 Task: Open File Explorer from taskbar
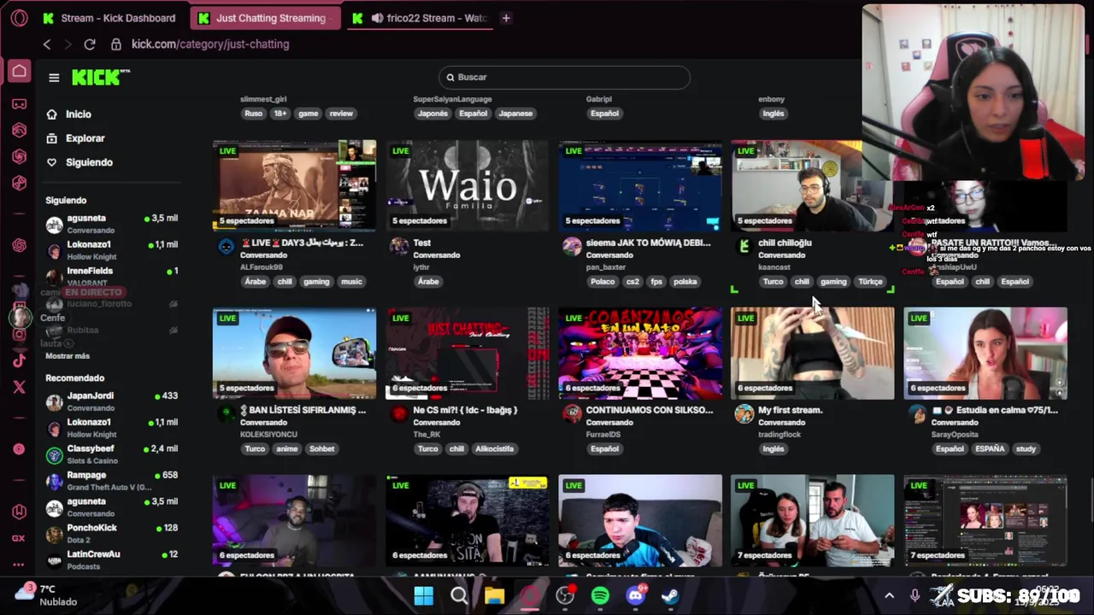tap(494, 595)
